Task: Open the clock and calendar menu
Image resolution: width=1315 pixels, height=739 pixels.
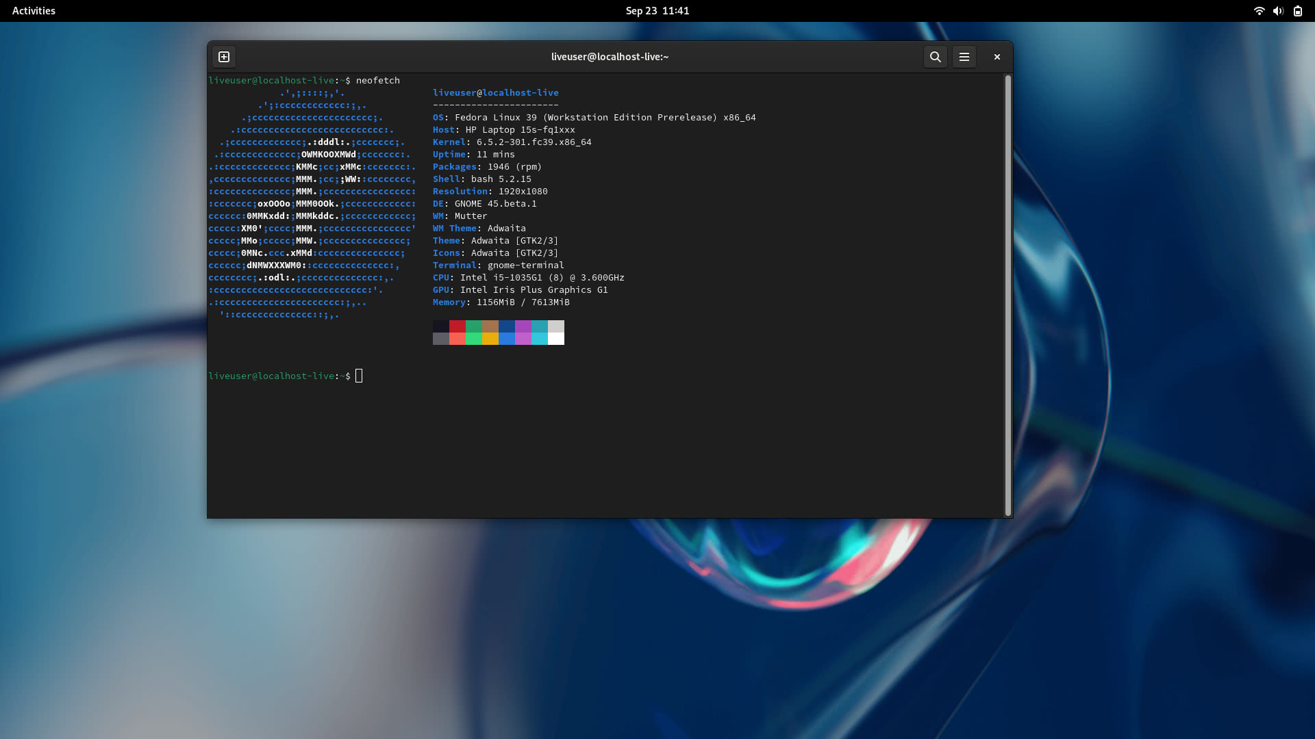Action: (x=657, y=11)
